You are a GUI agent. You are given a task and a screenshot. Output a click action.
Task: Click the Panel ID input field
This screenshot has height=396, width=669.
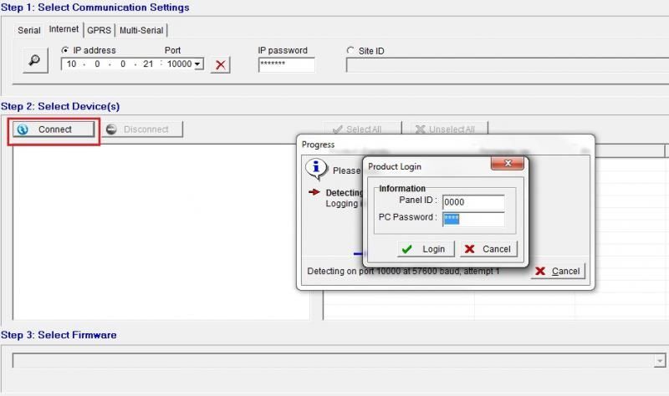[472, 202]
